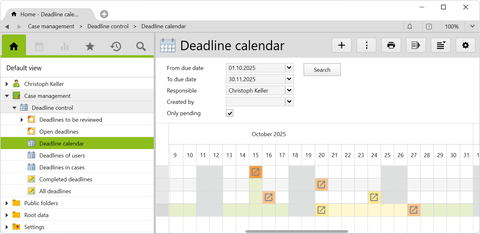Click Deadline control in the breadcrumb
The height and width of the screenshot is (234, 480).
(108, 26)
